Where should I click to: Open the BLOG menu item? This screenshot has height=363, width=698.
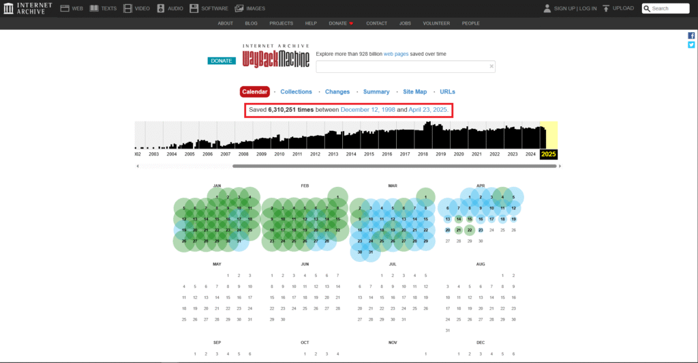(251, 23)
